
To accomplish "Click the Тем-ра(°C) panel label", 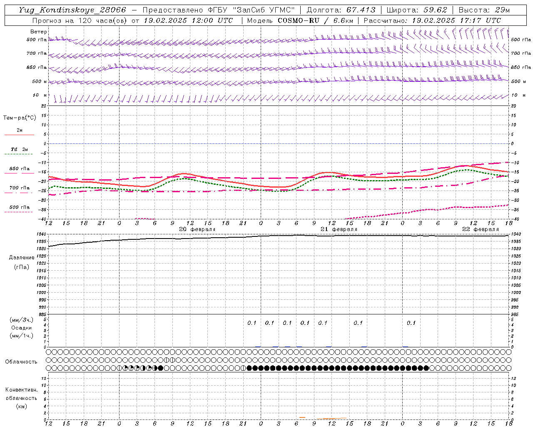I will [x=20, y=118].
